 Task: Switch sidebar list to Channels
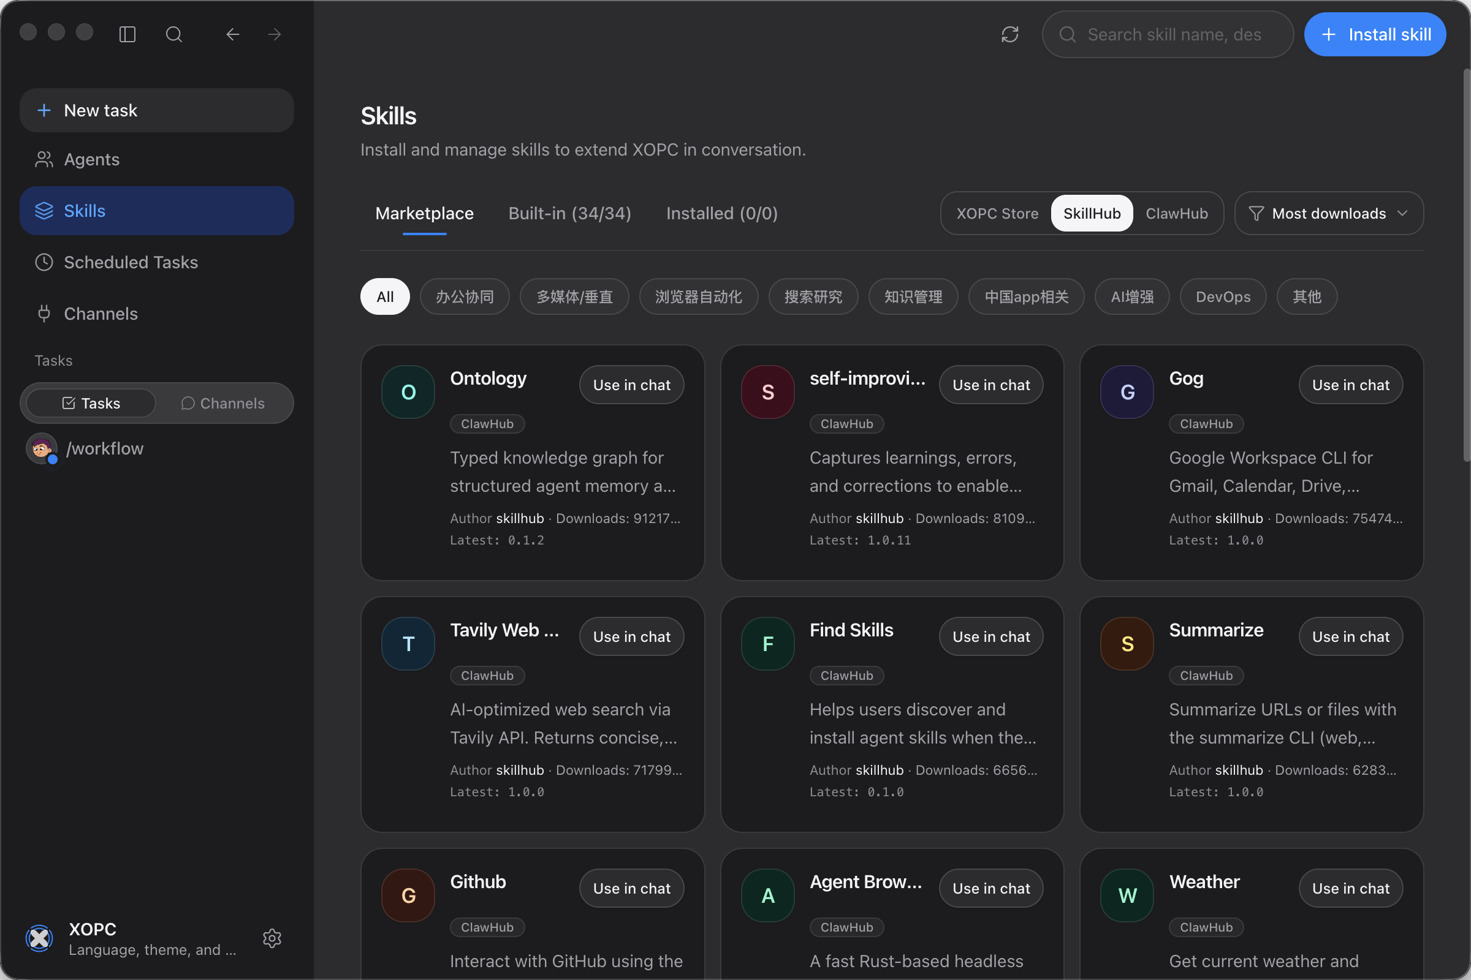pyautogui.click(x=222, y=403)
